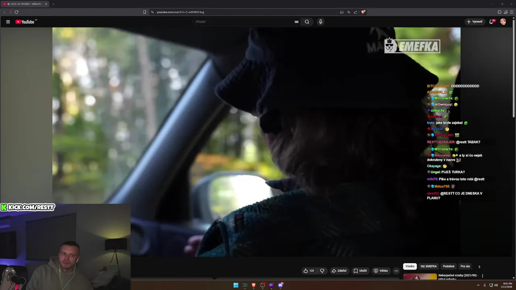Open the YouTube notifications bell
The image size is (516, 290).
point(491,22)
